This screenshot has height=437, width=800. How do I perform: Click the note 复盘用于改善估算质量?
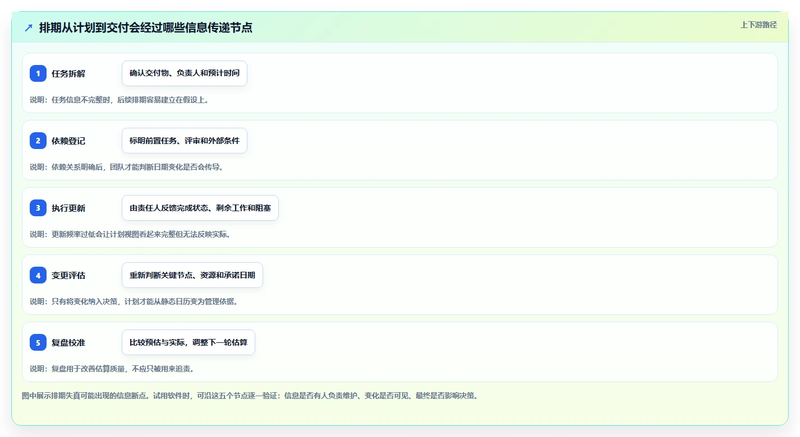[112, 369]
